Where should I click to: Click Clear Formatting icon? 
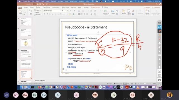[x=75, y=11]
